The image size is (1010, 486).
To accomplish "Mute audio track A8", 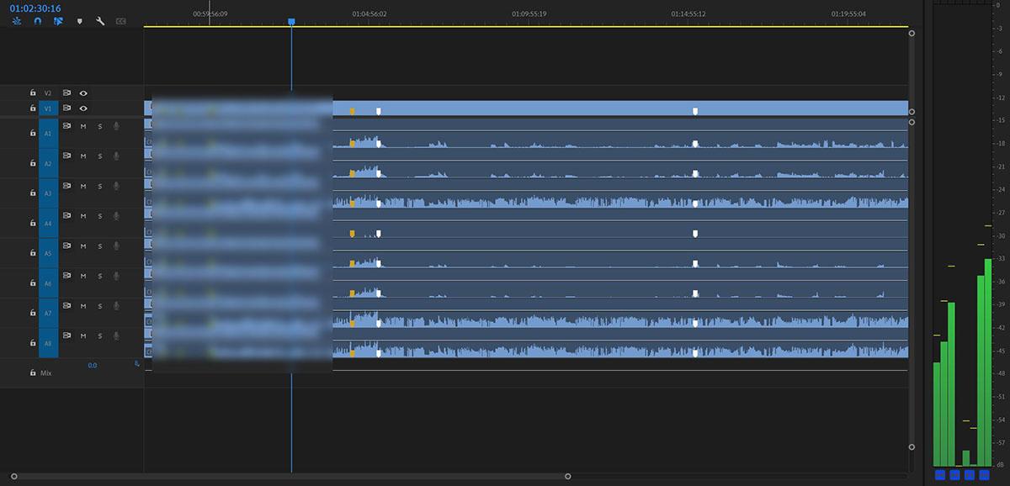I will click(x=83, y=335).
